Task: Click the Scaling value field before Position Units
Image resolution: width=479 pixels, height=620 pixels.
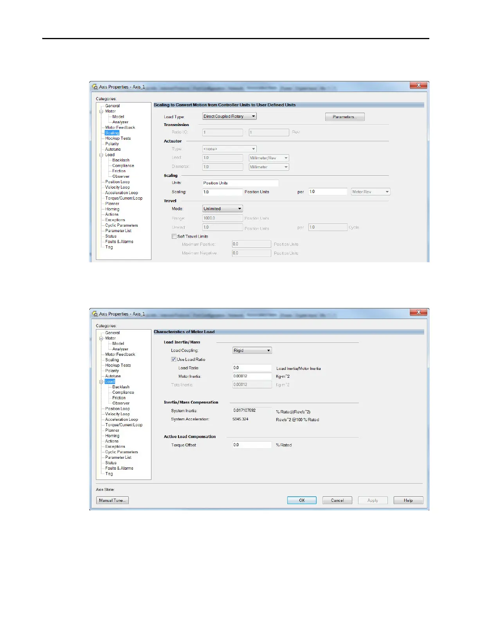Action: pyautogui.click(x=223, y=192)
